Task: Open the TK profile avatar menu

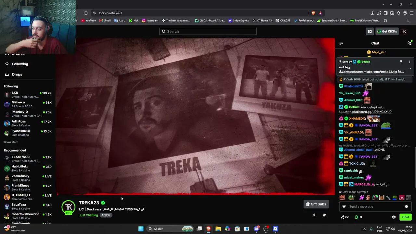Action: tap(404, 32)
